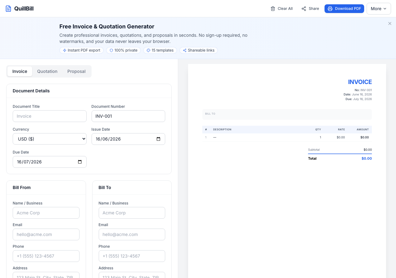Select the QuillBill brand name

[24, 9]
